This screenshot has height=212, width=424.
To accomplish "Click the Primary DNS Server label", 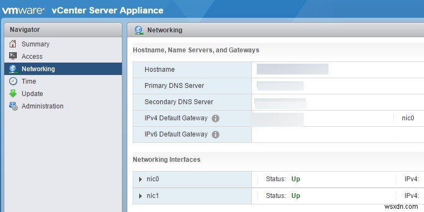I will [174, 86].
